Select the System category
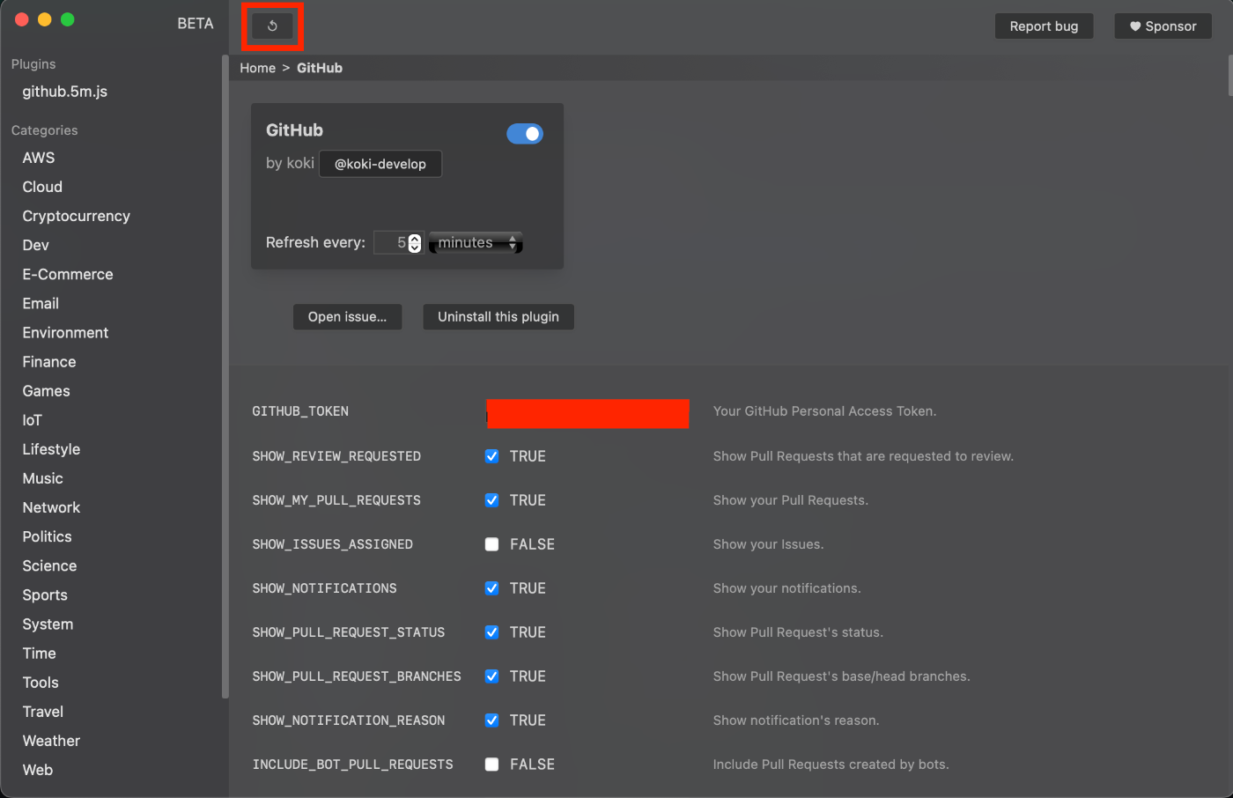Viewport: 1233px width, 798px height. [x=48, y=624]
